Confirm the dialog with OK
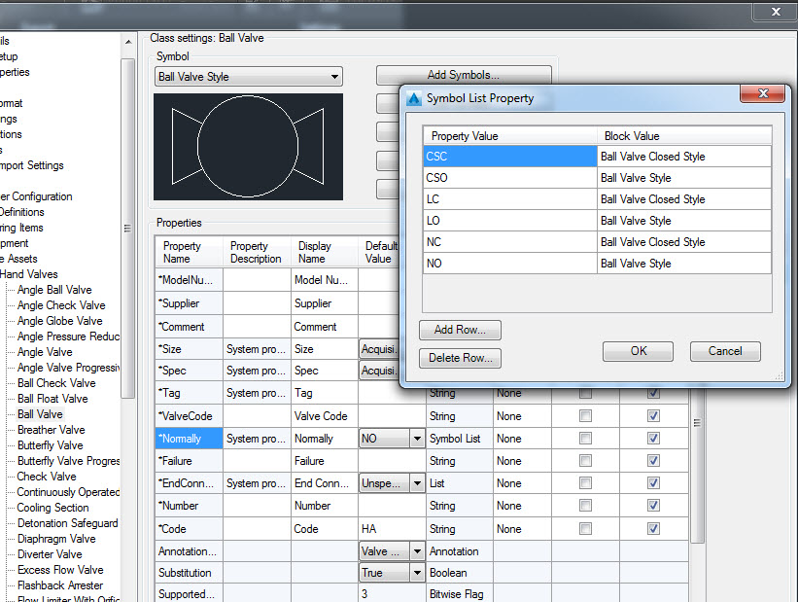This screenshot has width=798, height=602. pyautogui.click(x=638, y=351)
